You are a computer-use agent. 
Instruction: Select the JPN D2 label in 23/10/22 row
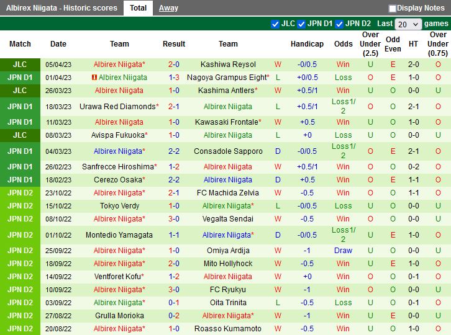pos(20,193)
